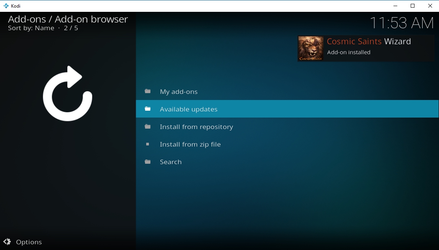This screenshot has width=439, height=250.
Task: Click the Sort by: Name label
Action: (31, 28)
